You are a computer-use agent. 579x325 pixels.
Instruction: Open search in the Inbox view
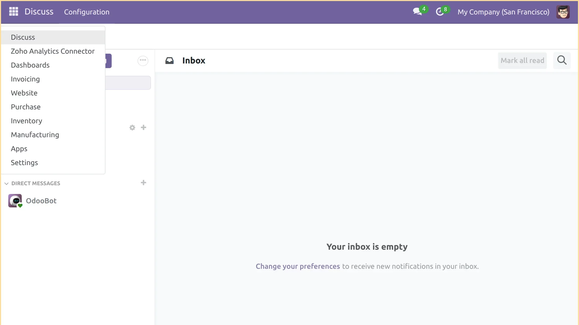tap(561, 60)
